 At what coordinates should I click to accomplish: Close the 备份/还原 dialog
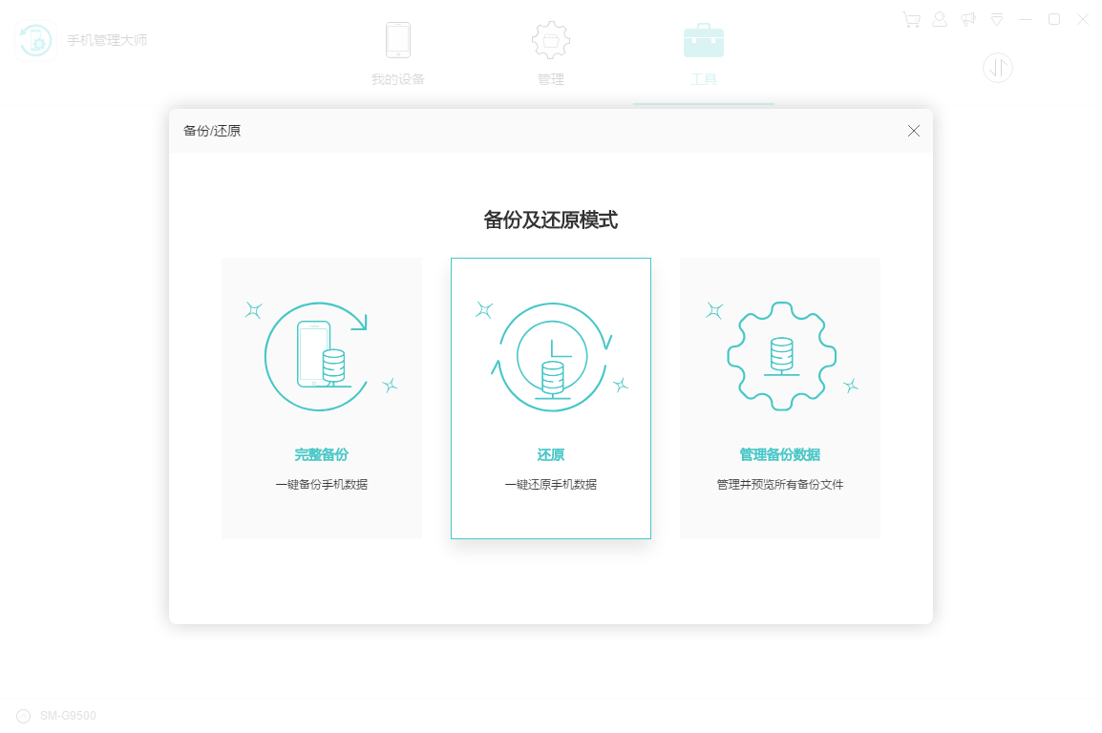(x=914, y=131)
